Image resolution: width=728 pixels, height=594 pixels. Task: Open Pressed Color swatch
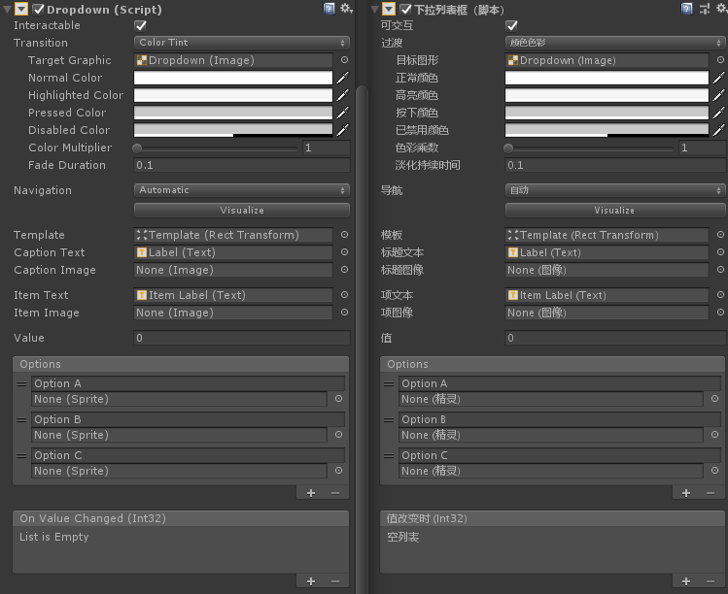pos(233,113)
